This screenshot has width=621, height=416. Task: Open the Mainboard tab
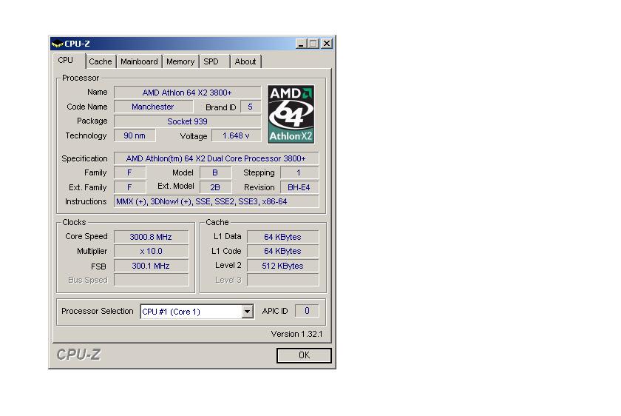pos(139,61)
